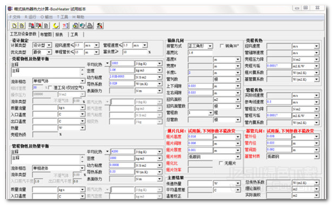Click the shell-side 导热系数 field showing 0.029

[122, 83]
